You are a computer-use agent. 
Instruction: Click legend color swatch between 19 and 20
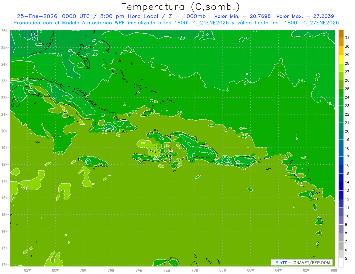point(341,135)
